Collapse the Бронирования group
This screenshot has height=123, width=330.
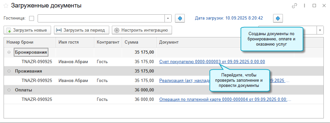tap(9, 52)
